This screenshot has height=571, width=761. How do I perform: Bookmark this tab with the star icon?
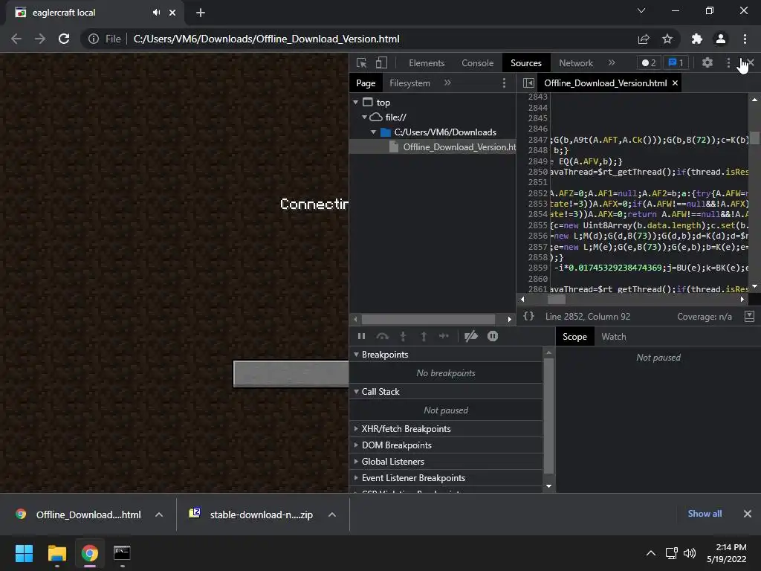click(x=667, y=39)
